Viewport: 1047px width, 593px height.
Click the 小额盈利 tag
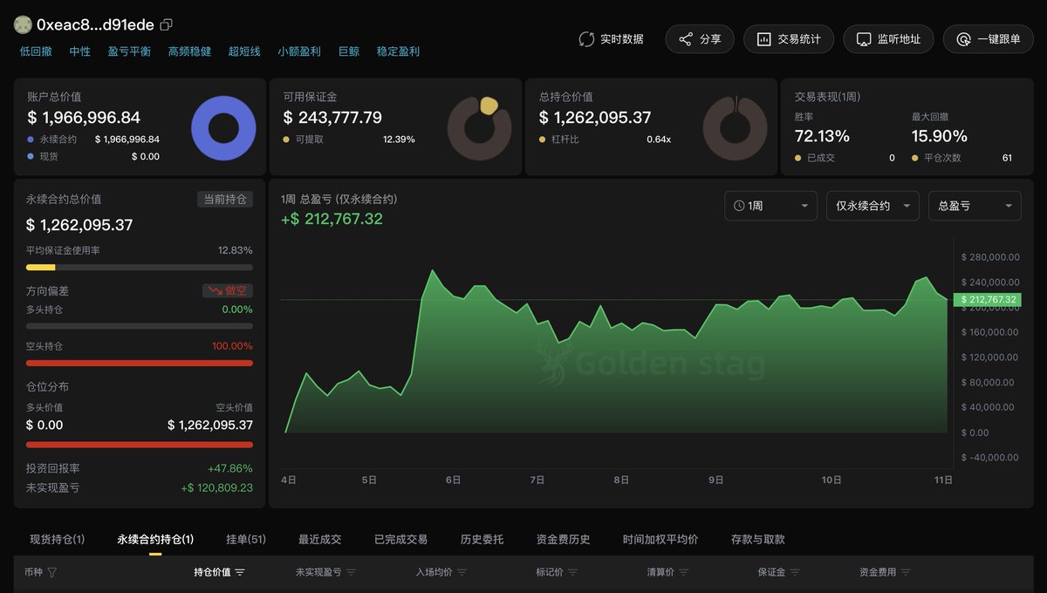click(x=299, y=51)
